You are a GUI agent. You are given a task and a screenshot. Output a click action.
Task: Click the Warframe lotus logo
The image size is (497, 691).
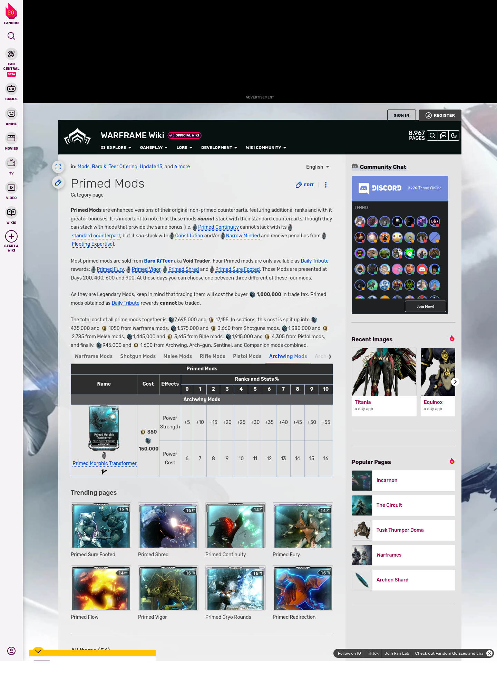[x=77, y=136]
